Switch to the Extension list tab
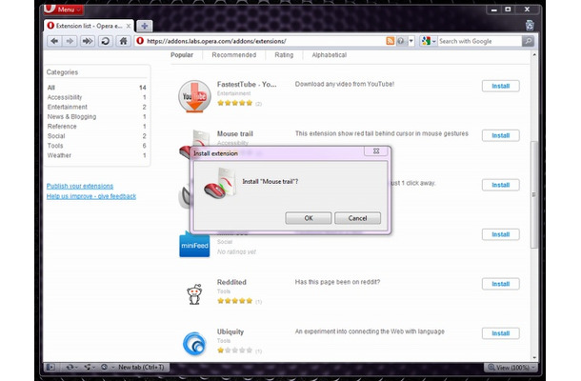The width and height of the screenshot is (581, 381). point(89,26)
